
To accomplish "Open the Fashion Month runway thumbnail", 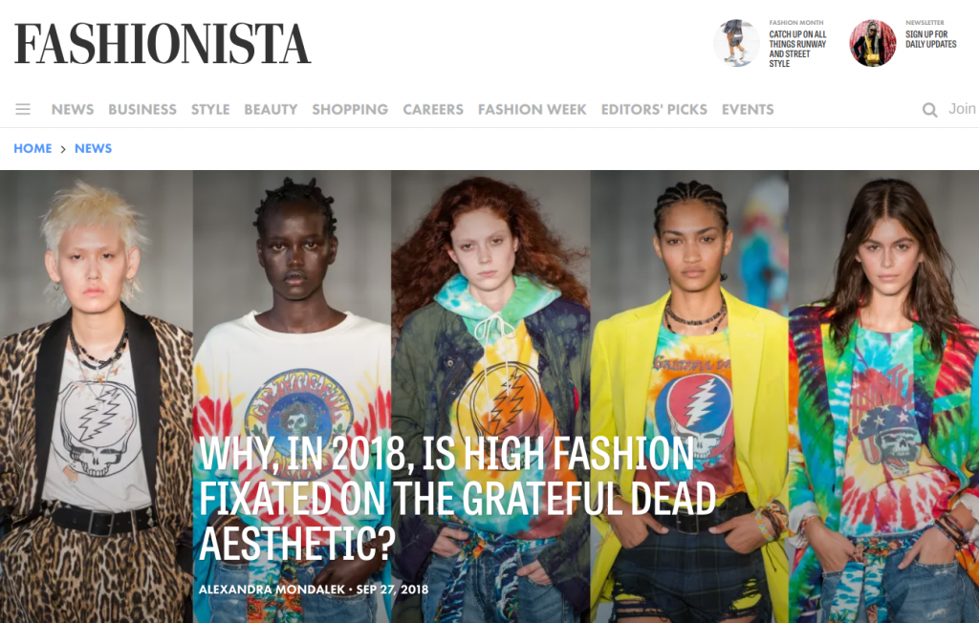I will coord(736,43).
